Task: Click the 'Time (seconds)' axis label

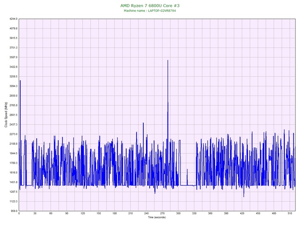Action: point(157,217)
